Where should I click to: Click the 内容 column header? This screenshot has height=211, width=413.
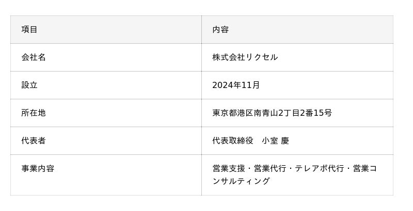(x=220, y=29)
